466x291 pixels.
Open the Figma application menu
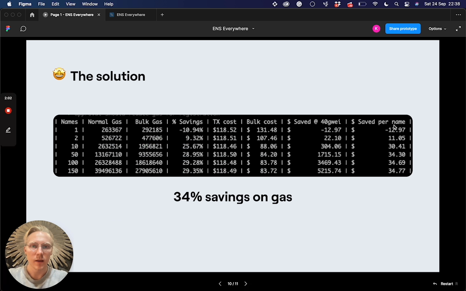click(x=25, y=4)
